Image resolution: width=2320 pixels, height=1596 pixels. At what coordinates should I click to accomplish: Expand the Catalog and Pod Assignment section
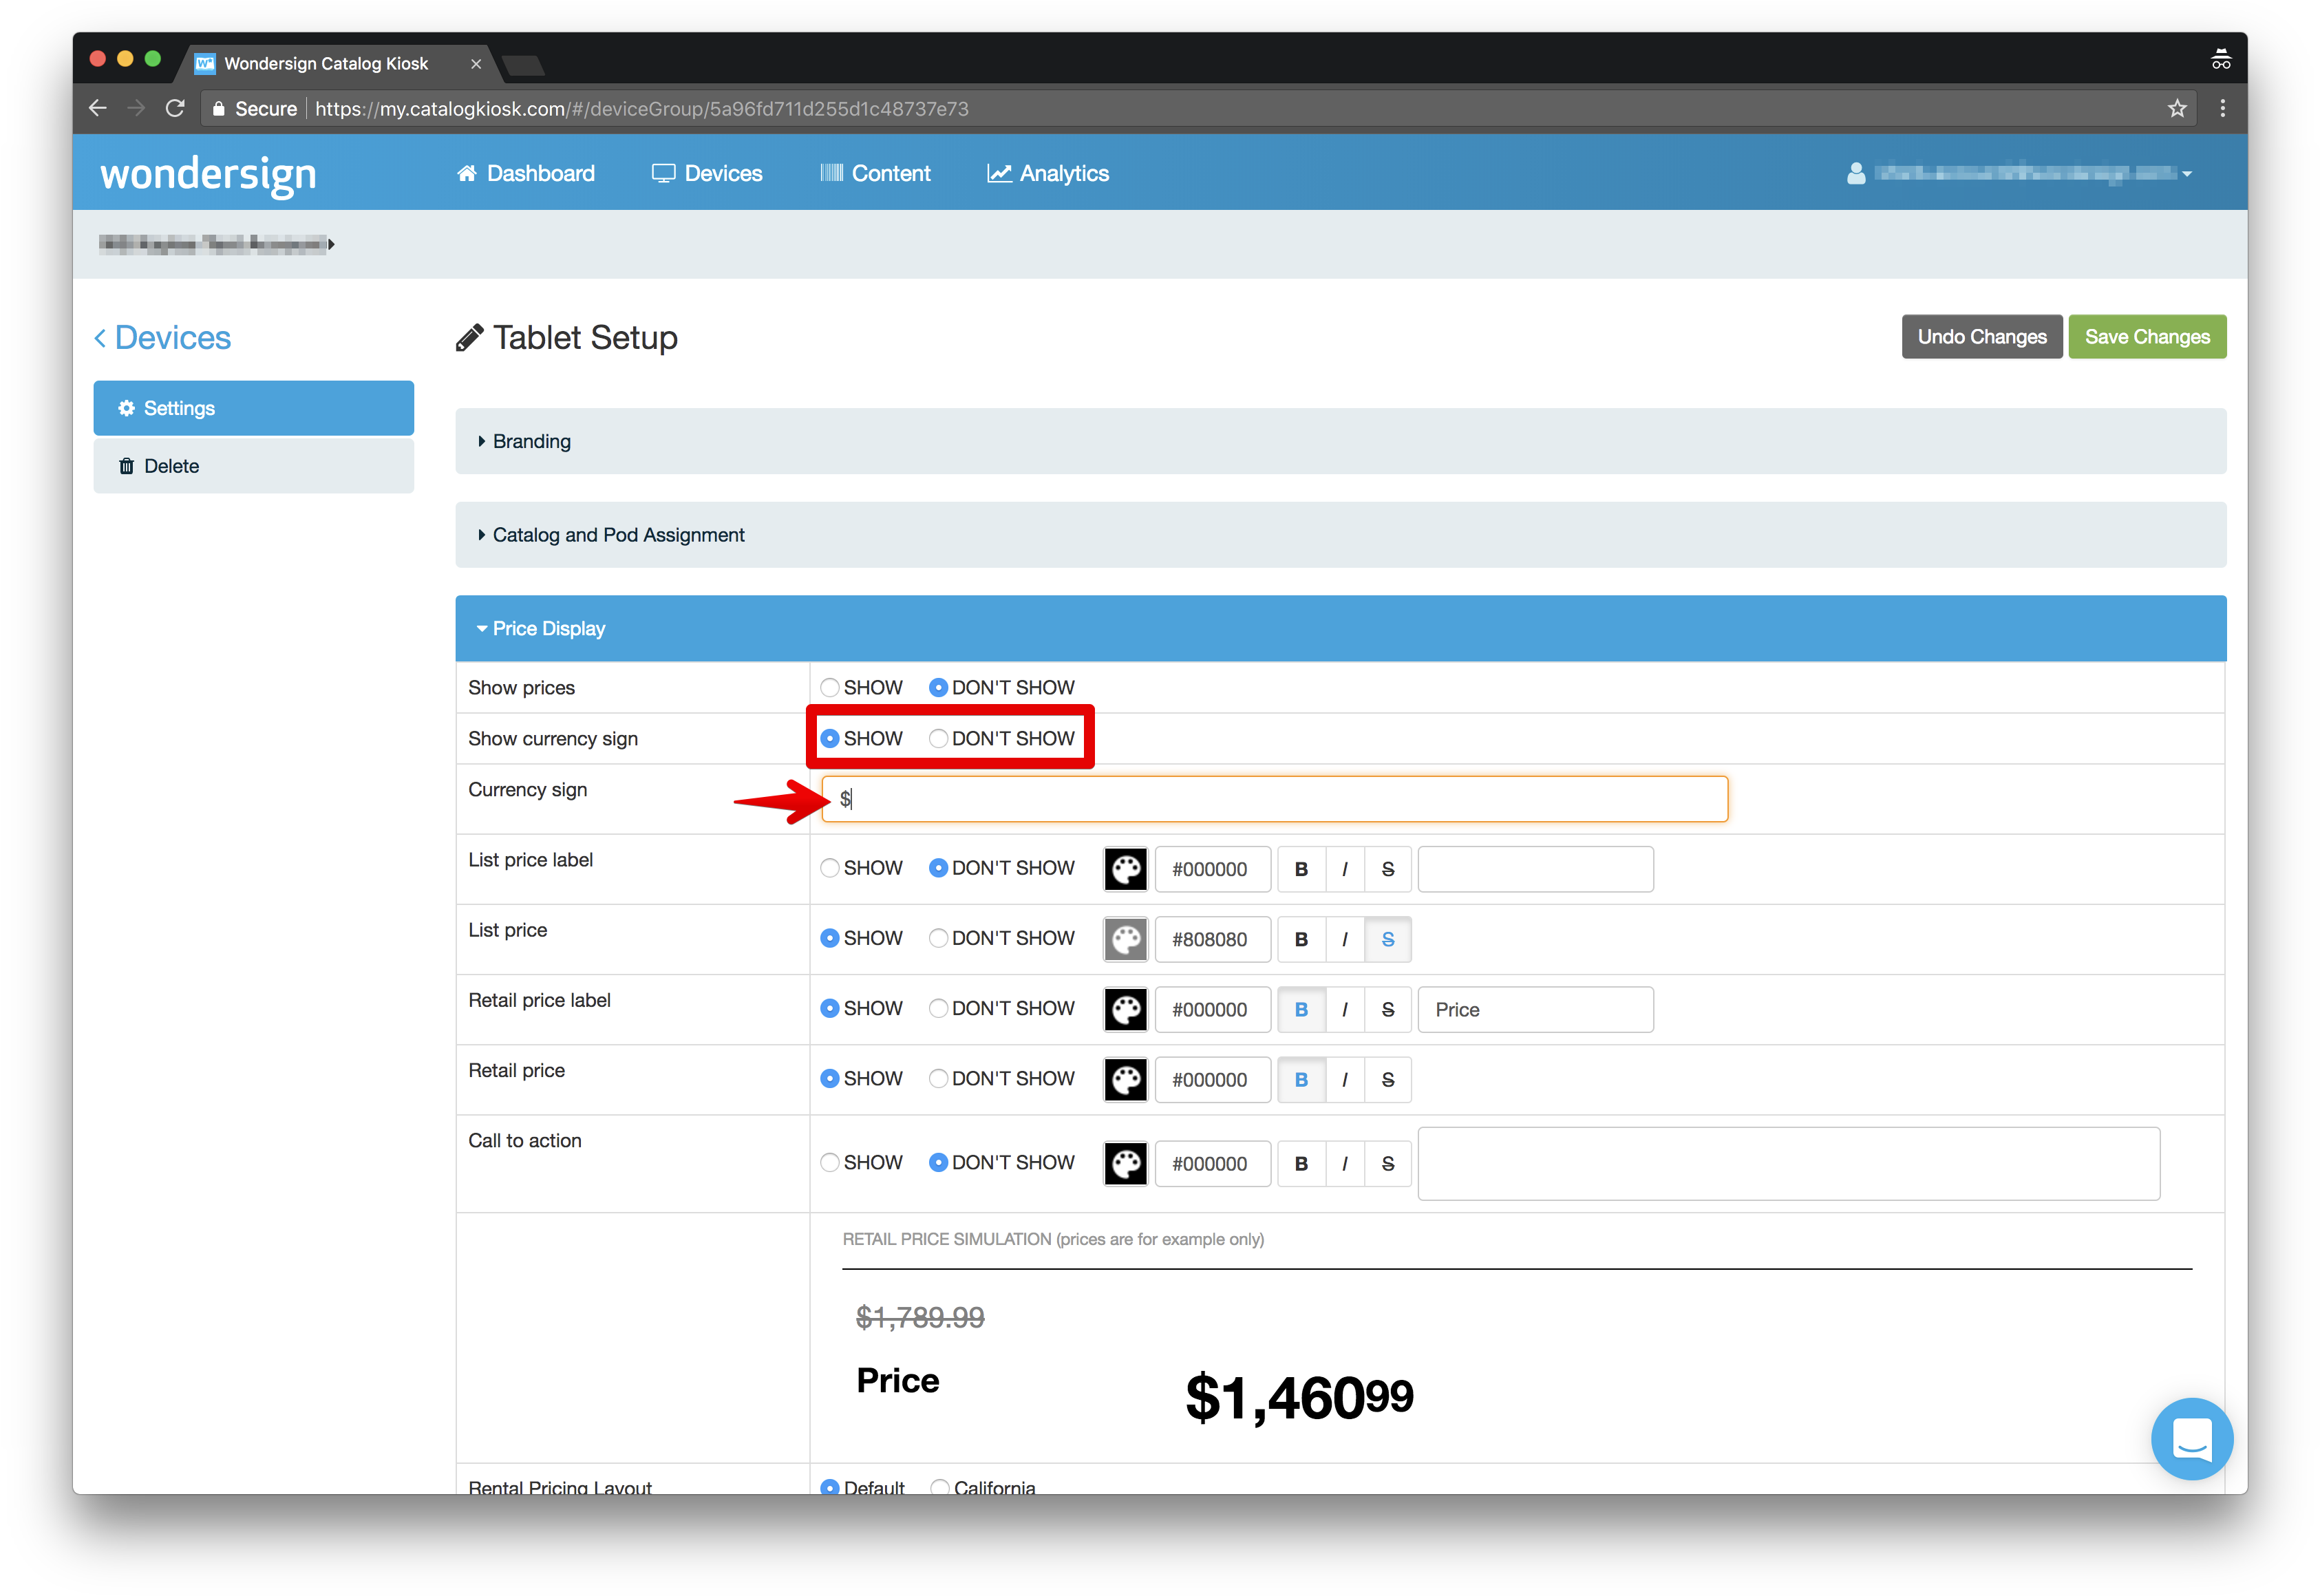tap(617, 535)
